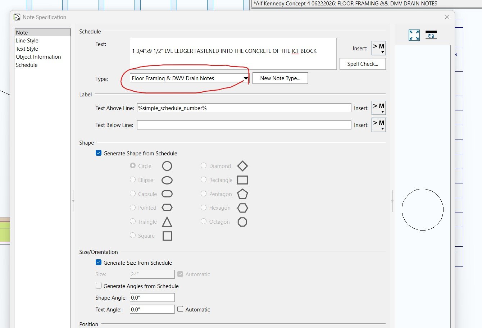This screenshot has height=328, width=482.
Task: Choose the Capsule radio button
Action: [x=133, y=193]
